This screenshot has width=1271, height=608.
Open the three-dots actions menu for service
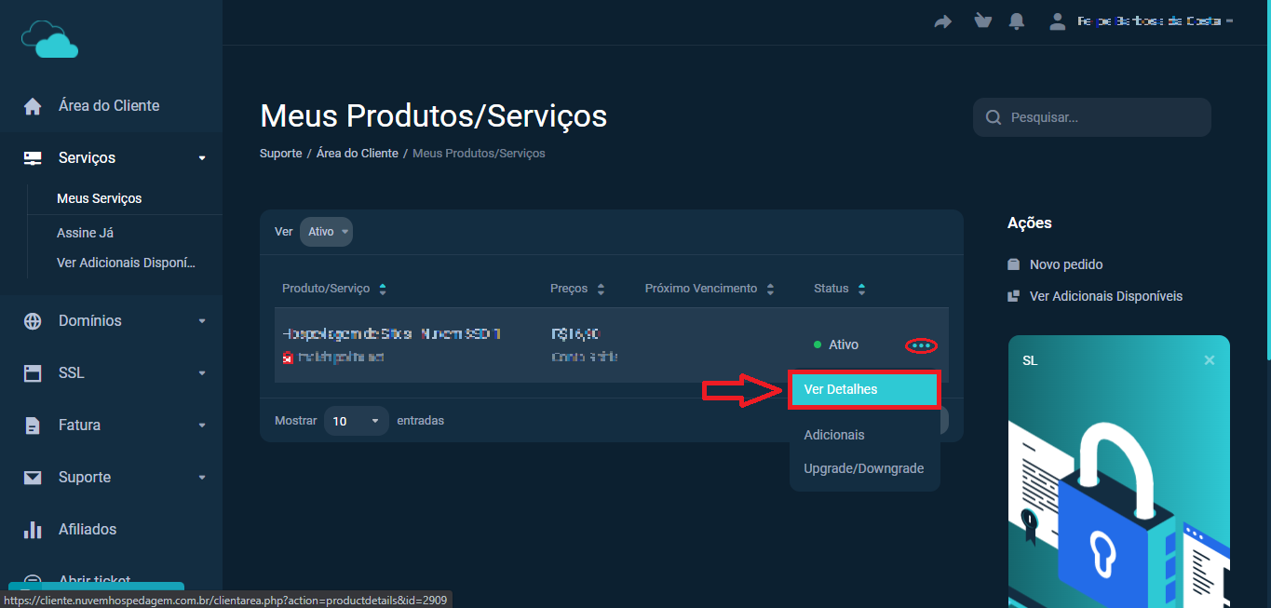921,345
